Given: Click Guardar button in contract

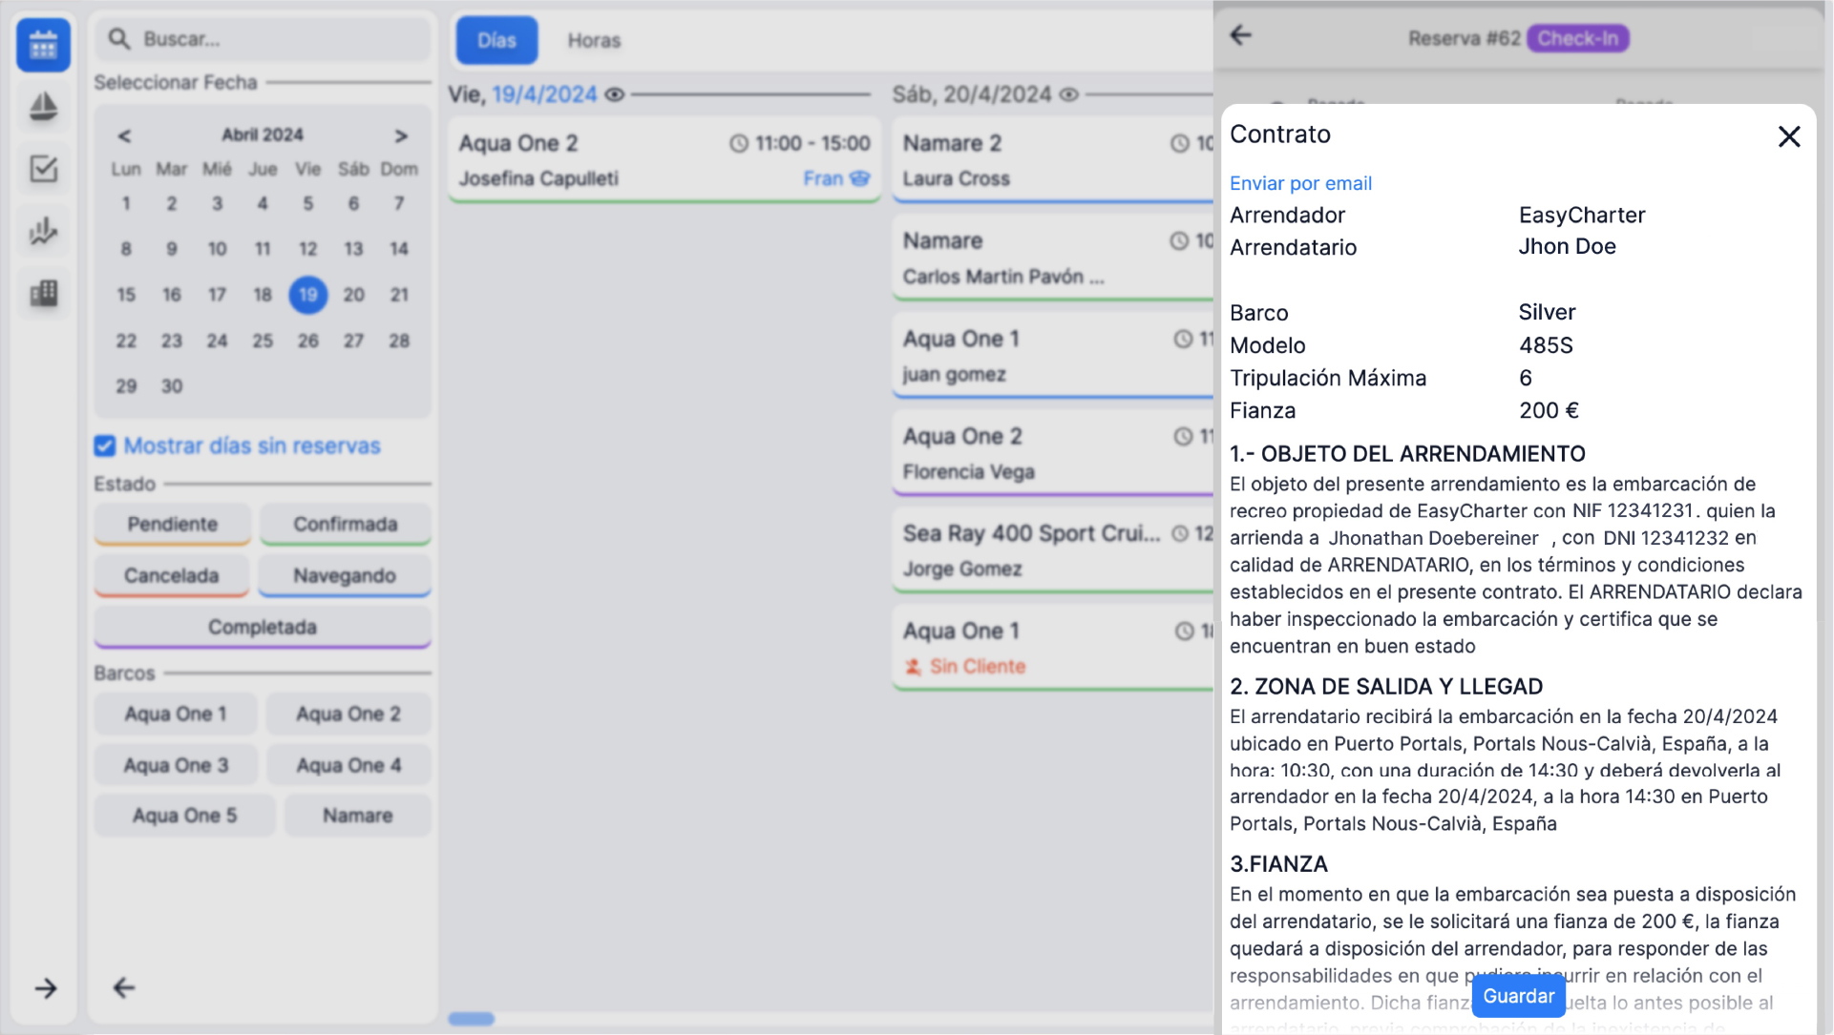Looking at the screenshot, I should [1518, 996].
